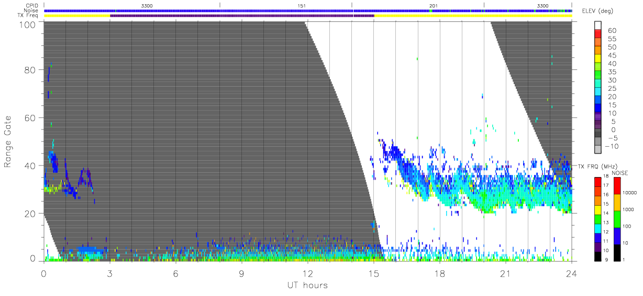
Task: Pick the white top segment of ELEV colorbar
Action: [598, 26]
